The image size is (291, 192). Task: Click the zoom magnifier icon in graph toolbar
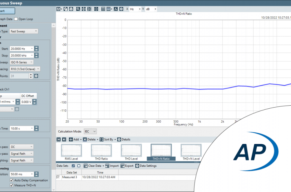point(78,9)
